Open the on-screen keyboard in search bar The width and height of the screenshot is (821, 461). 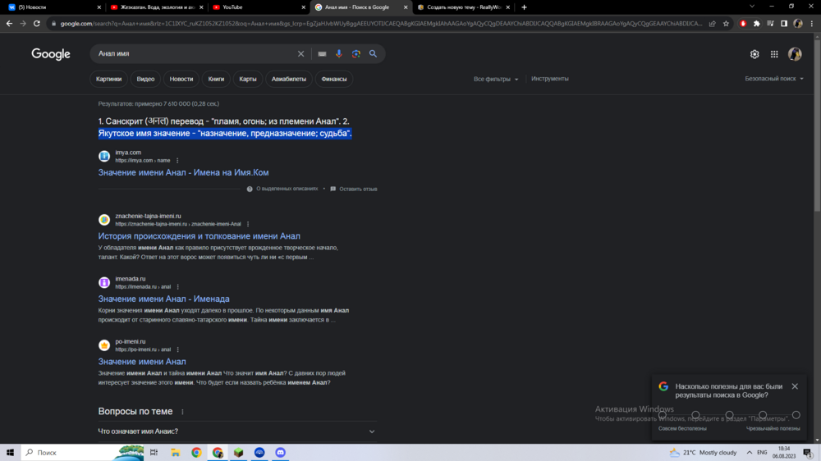[322, 54]
